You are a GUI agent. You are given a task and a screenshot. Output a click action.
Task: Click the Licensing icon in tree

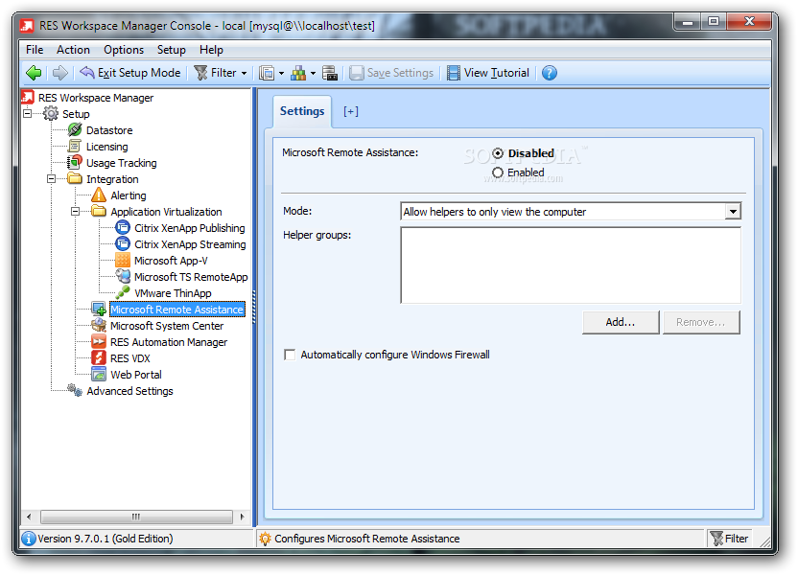75,147
